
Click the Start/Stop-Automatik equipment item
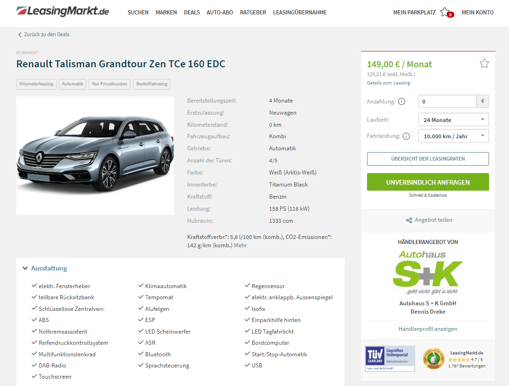279,354
